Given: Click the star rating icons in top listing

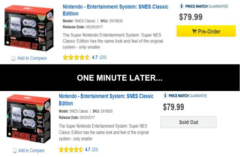Looking at the screenshot, I should pyautogui.click(x=76, y=57).
